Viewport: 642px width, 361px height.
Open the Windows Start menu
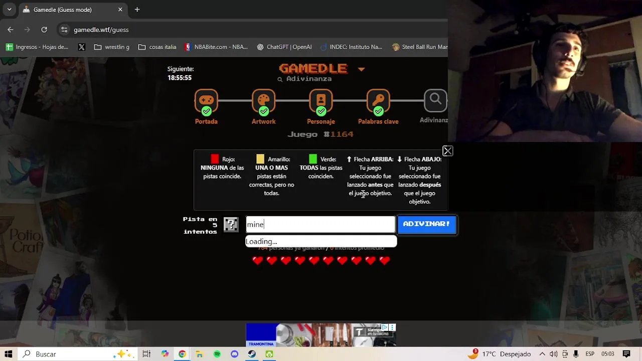point(9,354)
